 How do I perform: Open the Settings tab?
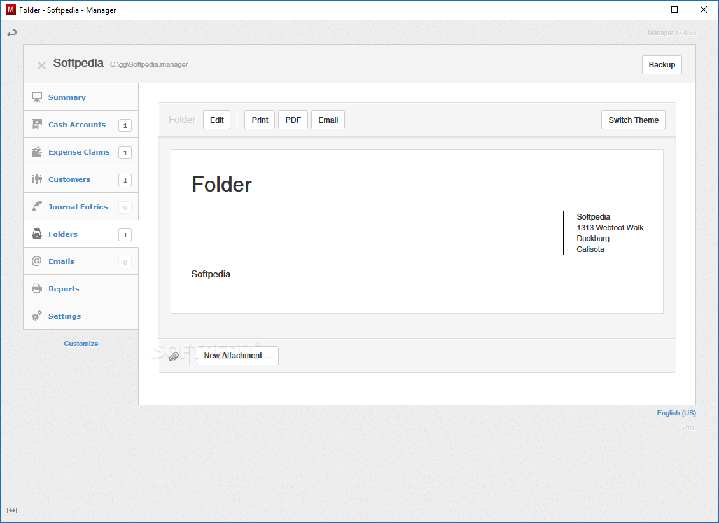tap(81, 316)
